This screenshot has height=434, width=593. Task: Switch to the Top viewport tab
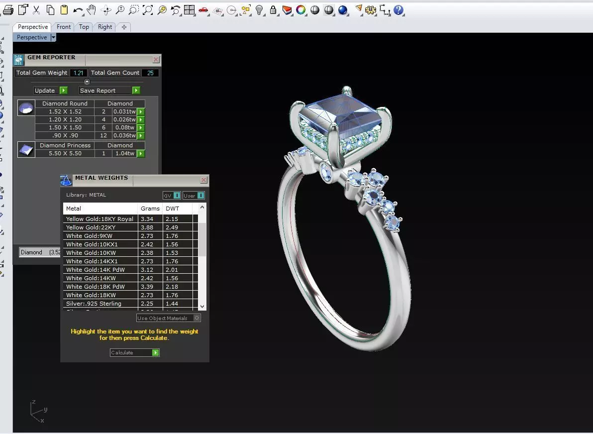coord(84,27)
